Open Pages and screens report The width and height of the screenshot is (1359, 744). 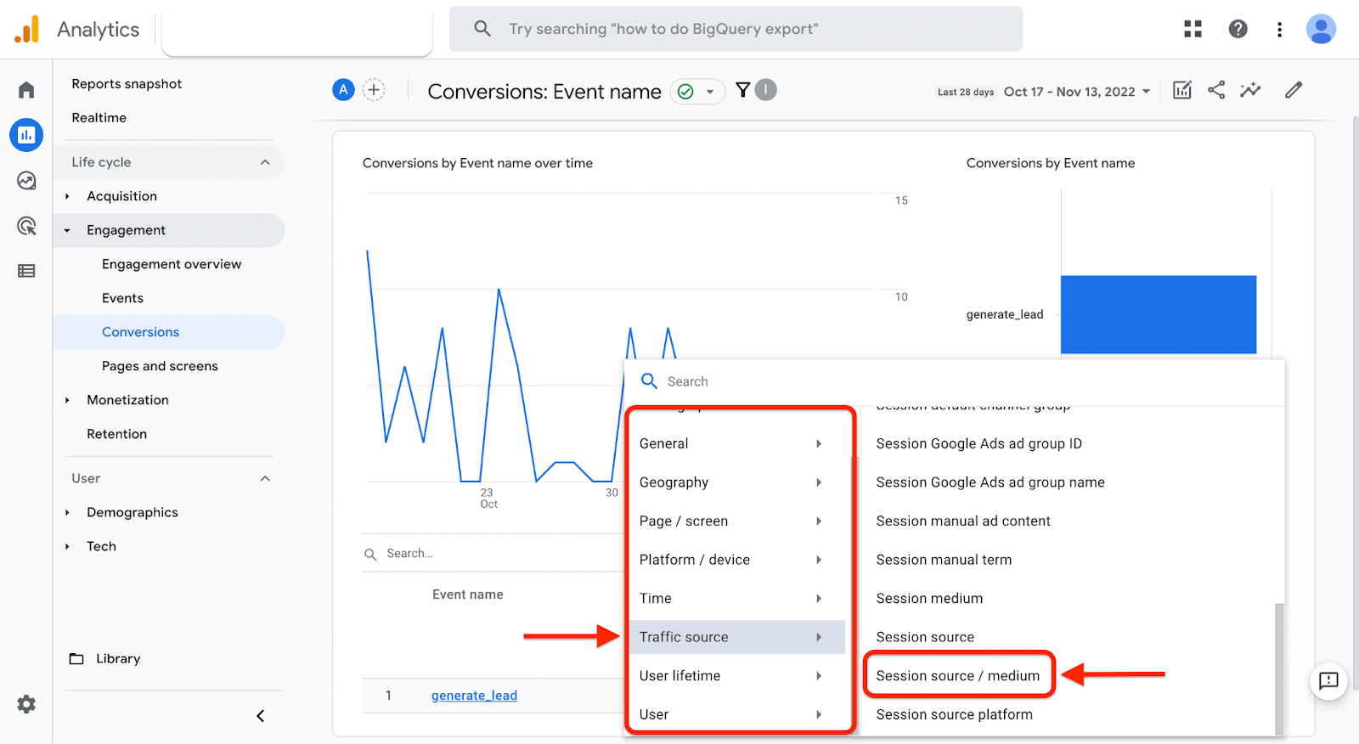[x=160, y=366]
